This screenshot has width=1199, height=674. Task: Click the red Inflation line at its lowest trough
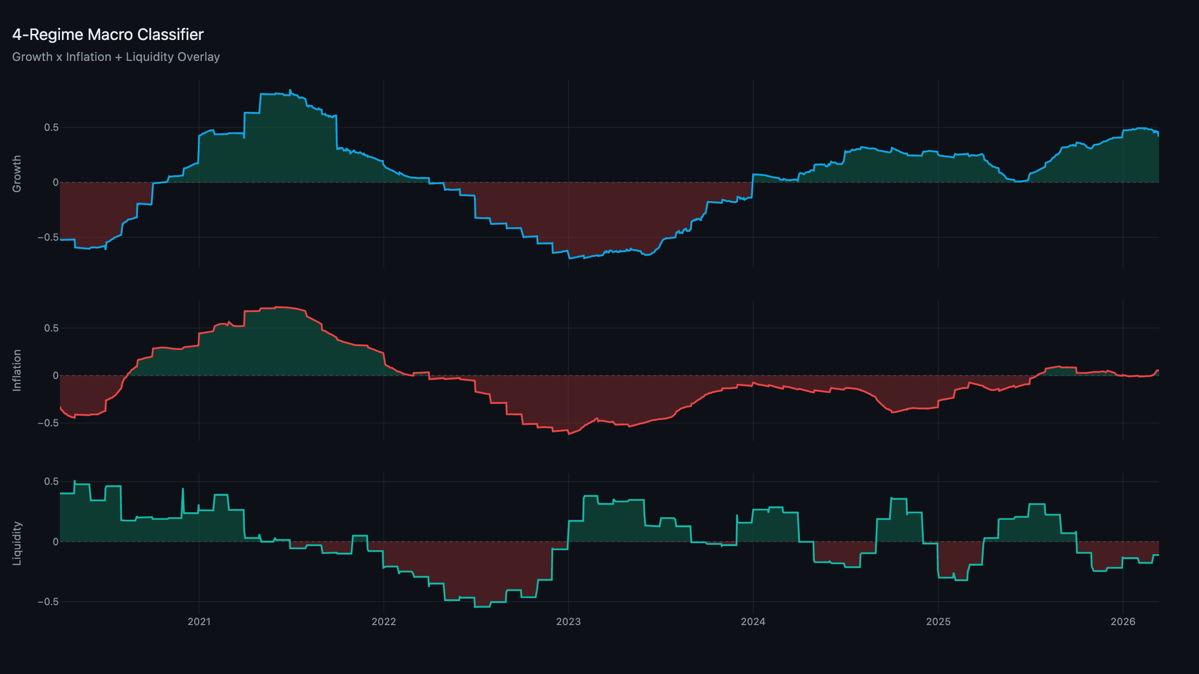pyautogui.click(x=570, y=434)
